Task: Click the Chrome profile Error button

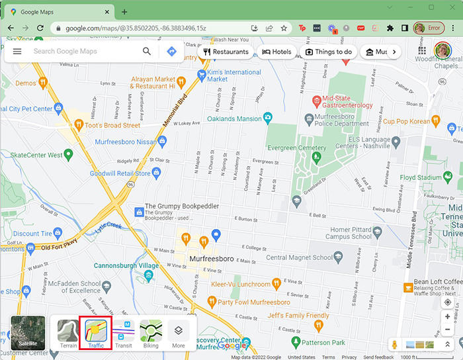Action: click(x=429, y=28)
